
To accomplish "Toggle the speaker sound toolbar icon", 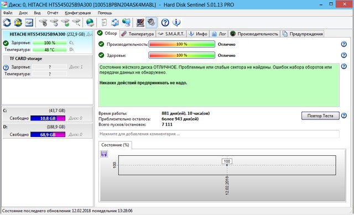I will 151,23.
